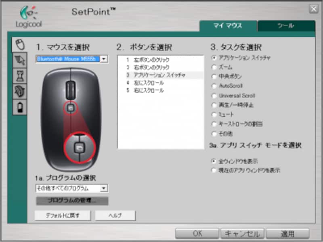Open the advanced scroll settings icon
Viewport: 323px width, 242px height.
[x=20, y=92]
